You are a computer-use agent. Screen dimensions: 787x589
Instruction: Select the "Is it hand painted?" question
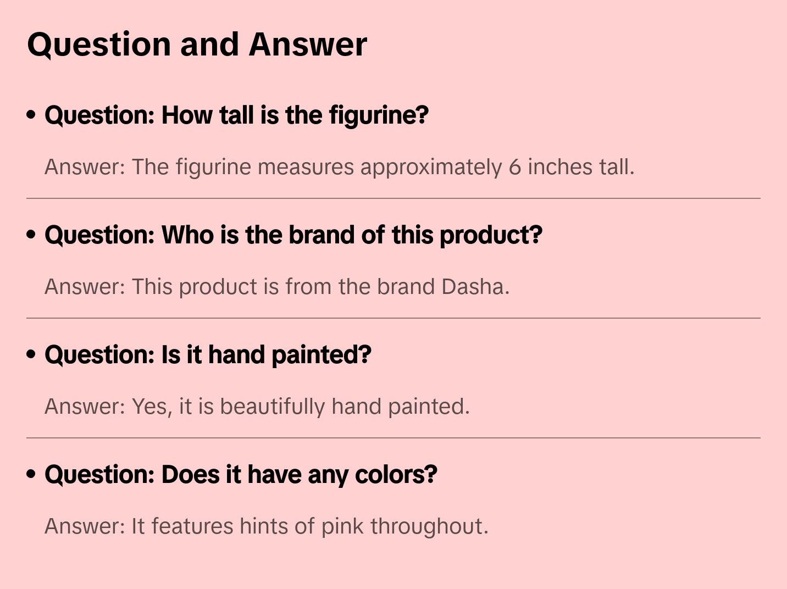[x=208, y=355]
